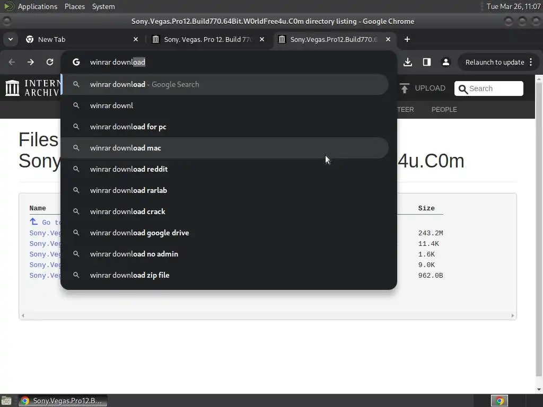Select 'winrar download google drive' suggestion
Image resolution: width=543 pixels, height=407 pixels.
click(x=225, y=233)
